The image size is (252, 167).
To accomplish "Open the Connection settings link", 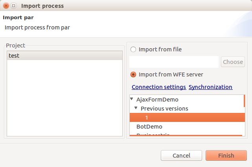I will coord(158,87).
